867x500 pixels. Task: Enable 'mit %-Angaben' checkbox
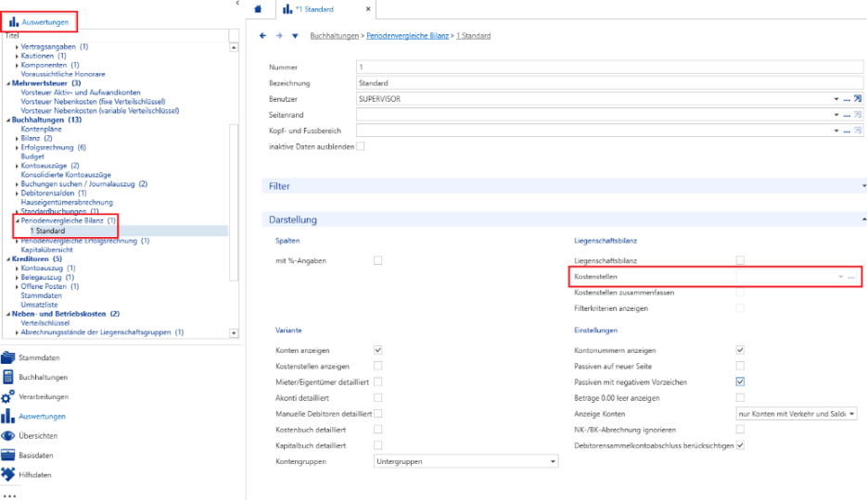pyautogui.click(x=377, y=260)
